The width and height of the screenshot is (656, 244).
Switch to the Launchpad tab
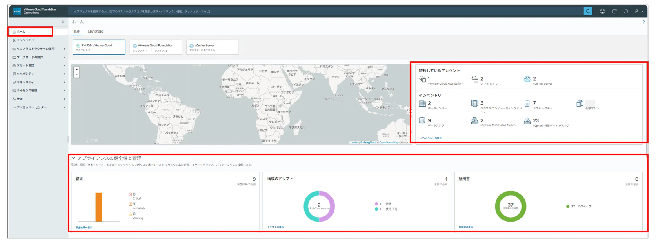click(96, 31)
